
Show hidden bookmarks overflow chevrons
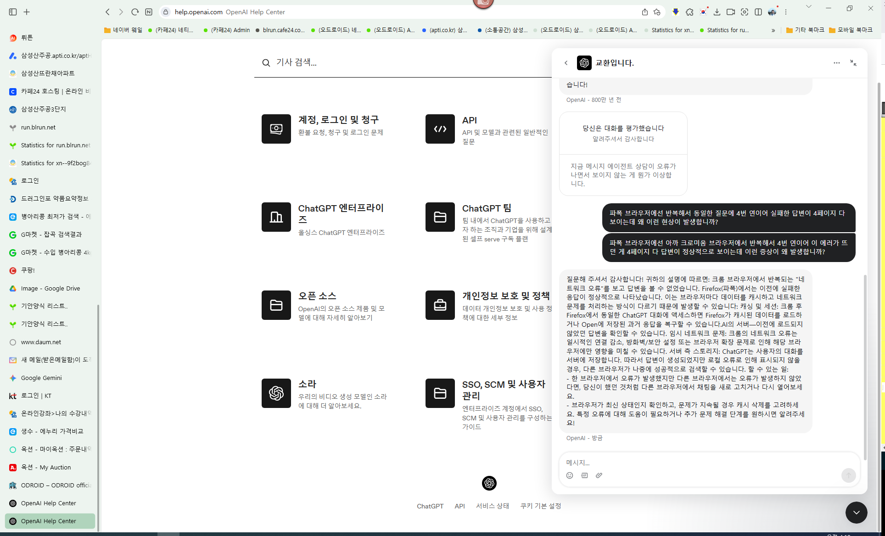773,30
